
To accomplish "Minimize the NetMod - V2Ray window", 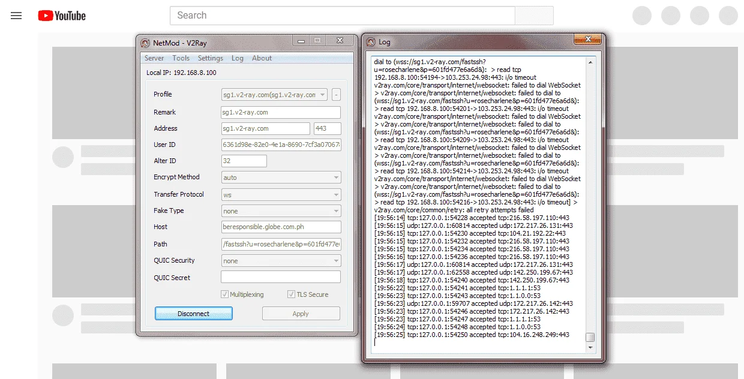I will [301, 40].
